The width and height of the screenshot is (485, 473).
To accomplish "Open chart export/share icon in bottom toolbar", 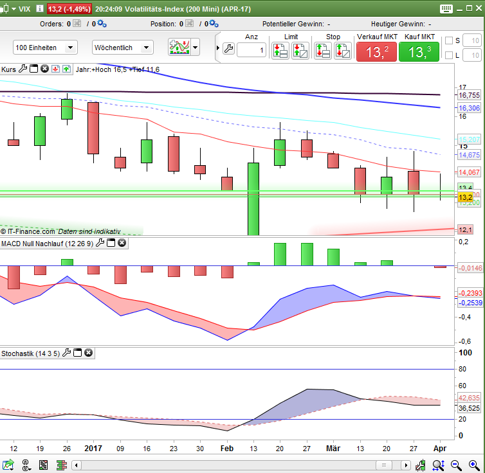I will pos(8,465).
